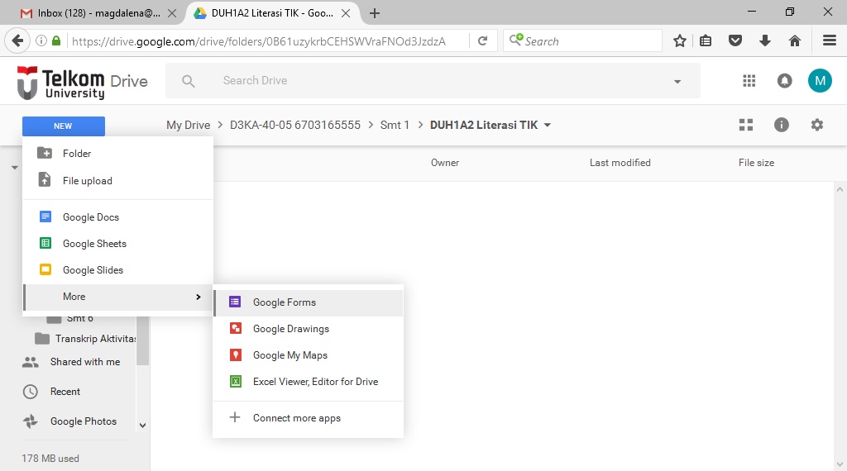Choose Google Sheets in the New menu
Viewport: 847px width, 471px height.
pyautogui.click(x=94, y=244)
